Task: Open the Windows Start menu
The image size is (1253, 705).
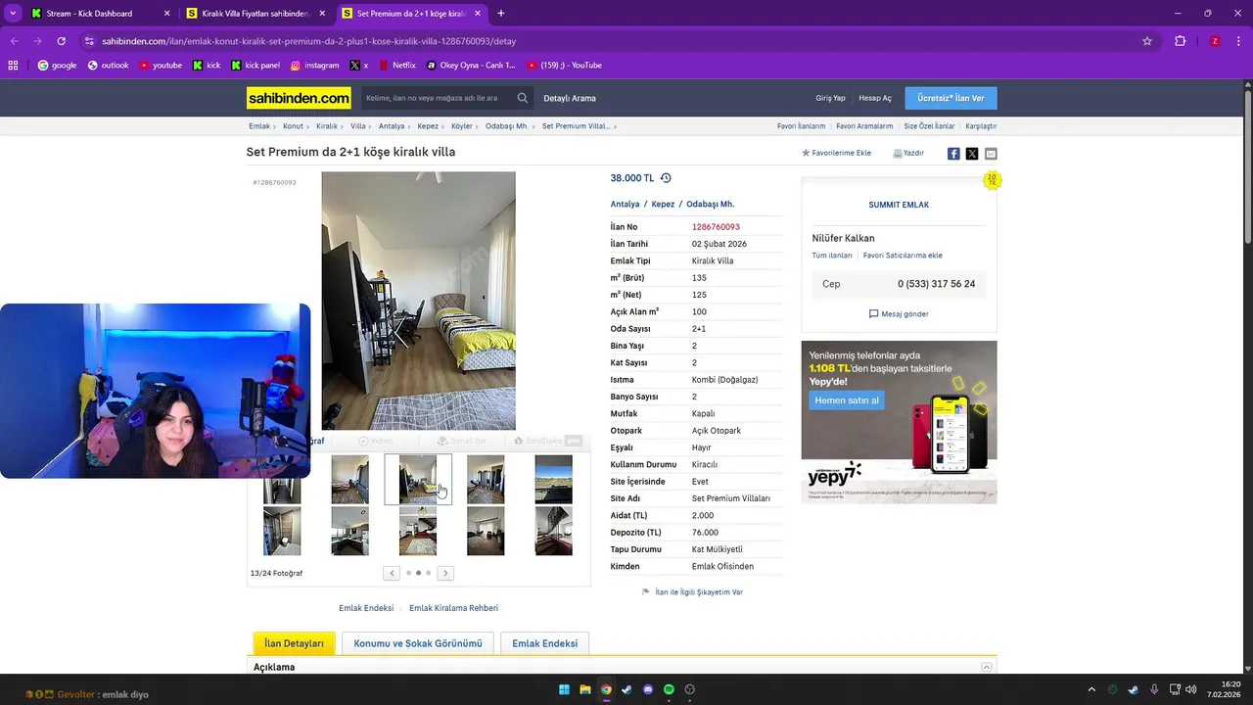Action: point(565,690)
